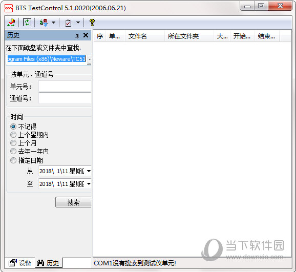
Task: Open the language icon dropdown arrow
Action: click(x=54, y=23)
